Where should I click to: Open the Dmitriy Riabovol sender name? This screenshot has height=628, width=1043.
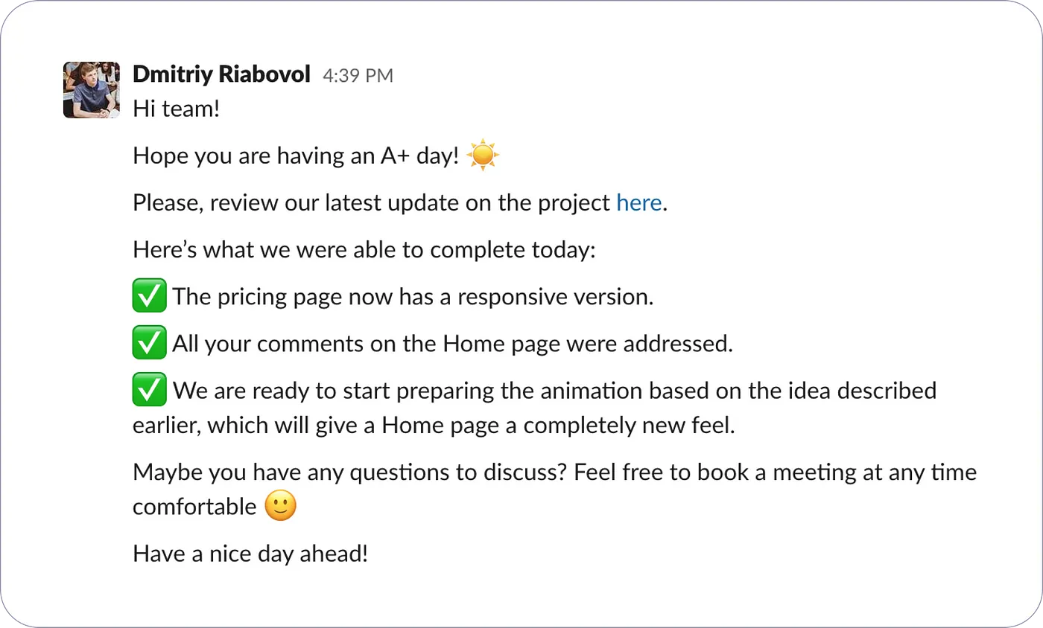point(221,74)
